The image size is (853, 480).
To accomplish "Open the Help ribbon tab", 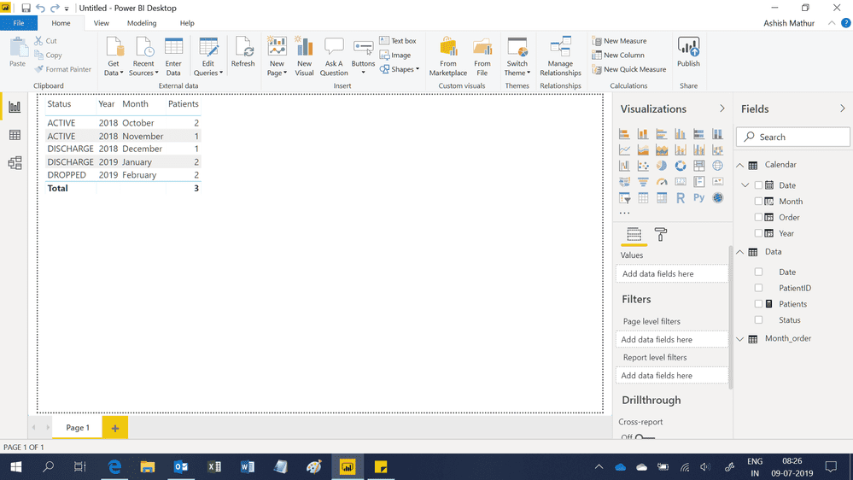I will [187, 23].
